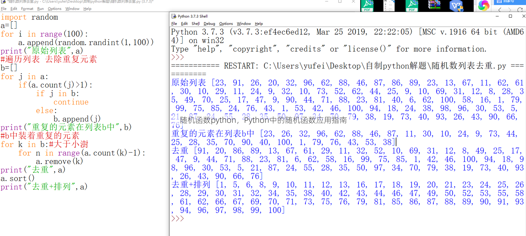Viewport: 526px width, 236px height.
Task: Open Options menu in Python Shell
Action: coord(226,24)
